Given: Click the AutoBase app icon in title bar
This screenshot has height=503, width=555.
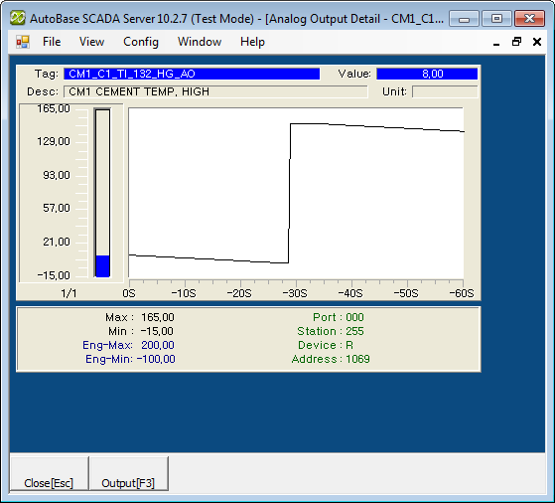Looking at the screenshot, I should coord(18,18).
